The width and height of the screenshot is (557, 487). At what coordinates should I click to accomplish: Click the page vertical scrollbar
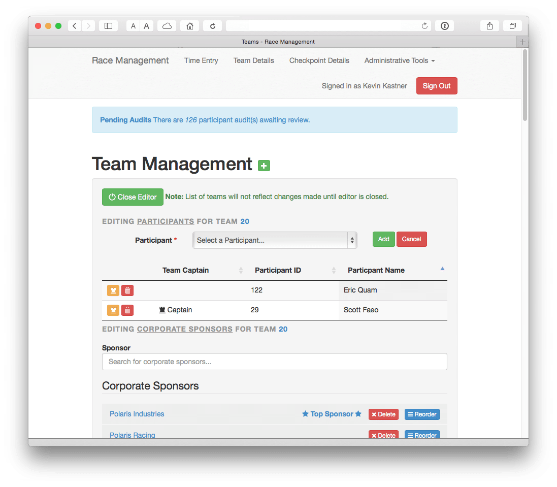coord(525,86)
